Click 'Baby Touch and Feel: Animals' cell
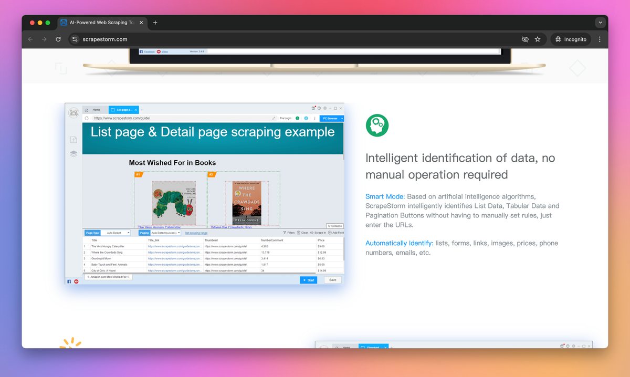Screen dimensions: 630x377 point(118,265)
